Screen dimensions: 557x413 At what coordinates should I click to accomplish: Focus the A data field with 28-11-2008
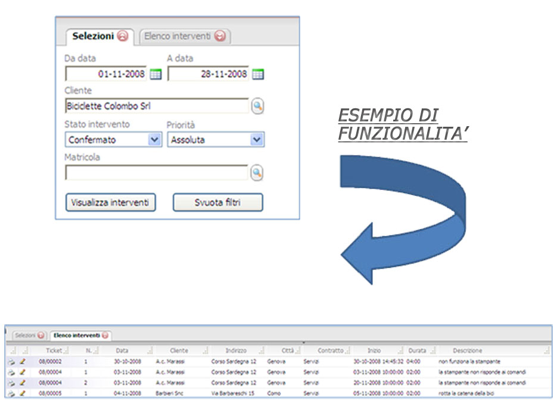[x=208, y=74]
